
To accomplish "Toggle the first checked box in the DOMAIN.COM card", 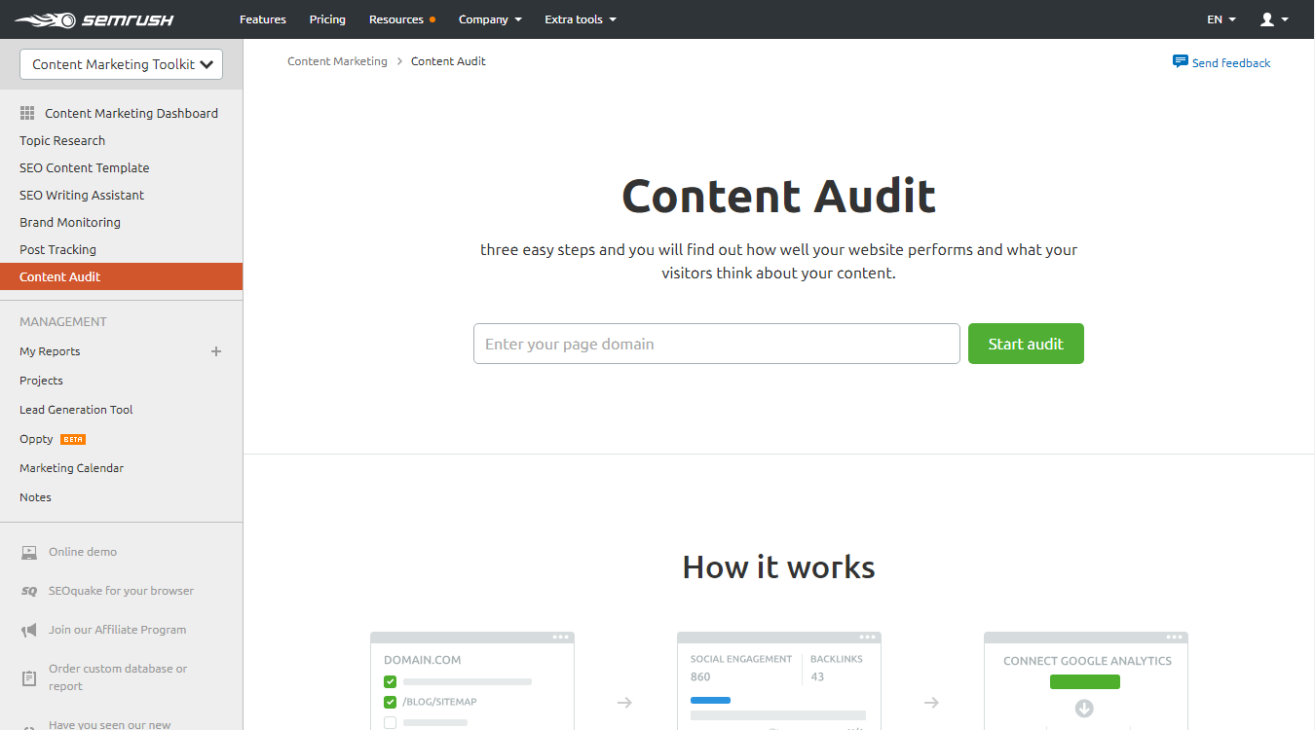I will [x=390, y=681].
